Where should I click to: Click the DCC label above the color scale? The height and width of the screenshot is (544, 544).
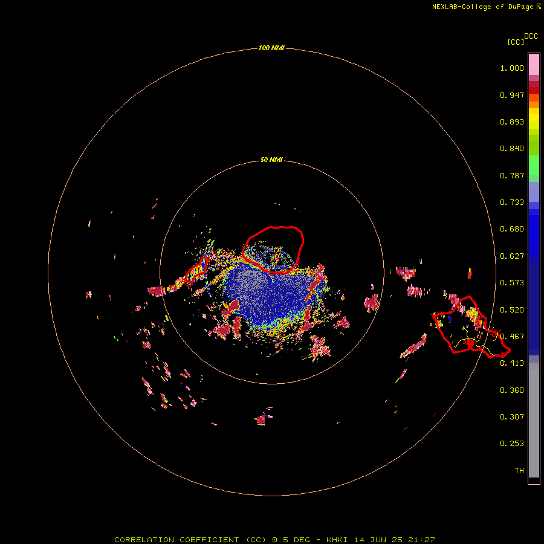point(531,36)
